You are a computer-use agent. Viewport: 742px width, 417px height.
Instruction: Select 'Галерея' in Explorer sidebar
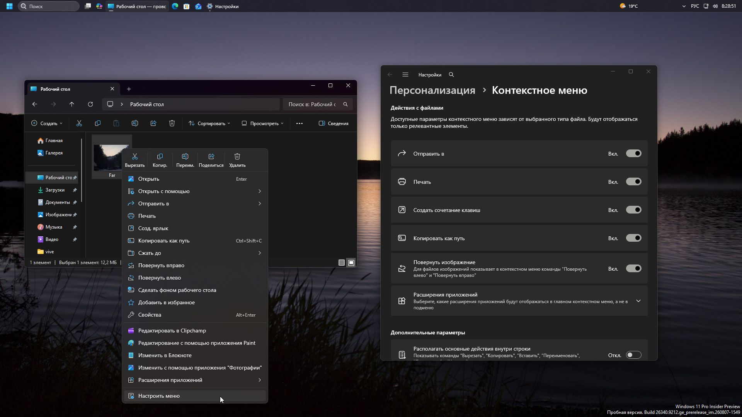click(x=52, y=153)
